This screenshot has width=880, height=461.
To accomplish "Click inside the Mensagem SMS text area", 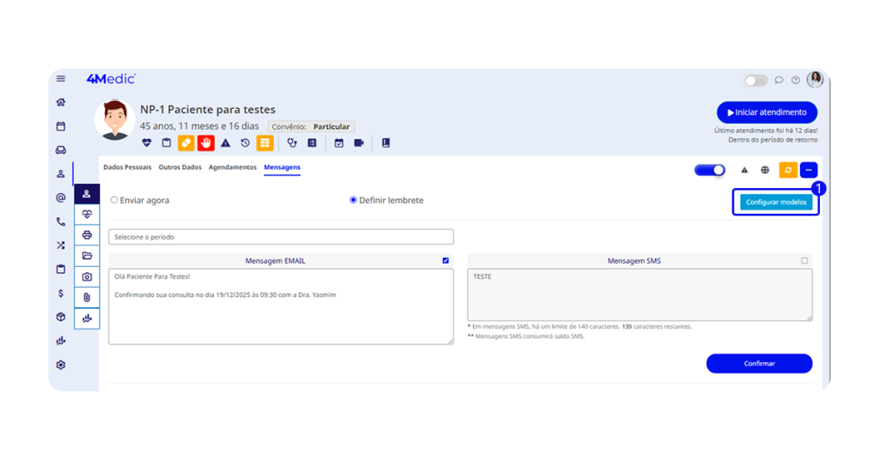I will tap(639, 295).
